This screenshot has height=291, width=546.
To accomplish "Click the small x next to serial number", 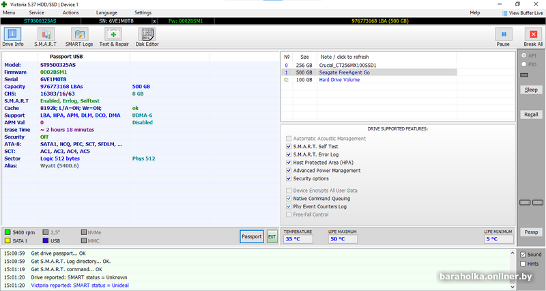I will 155,21.
